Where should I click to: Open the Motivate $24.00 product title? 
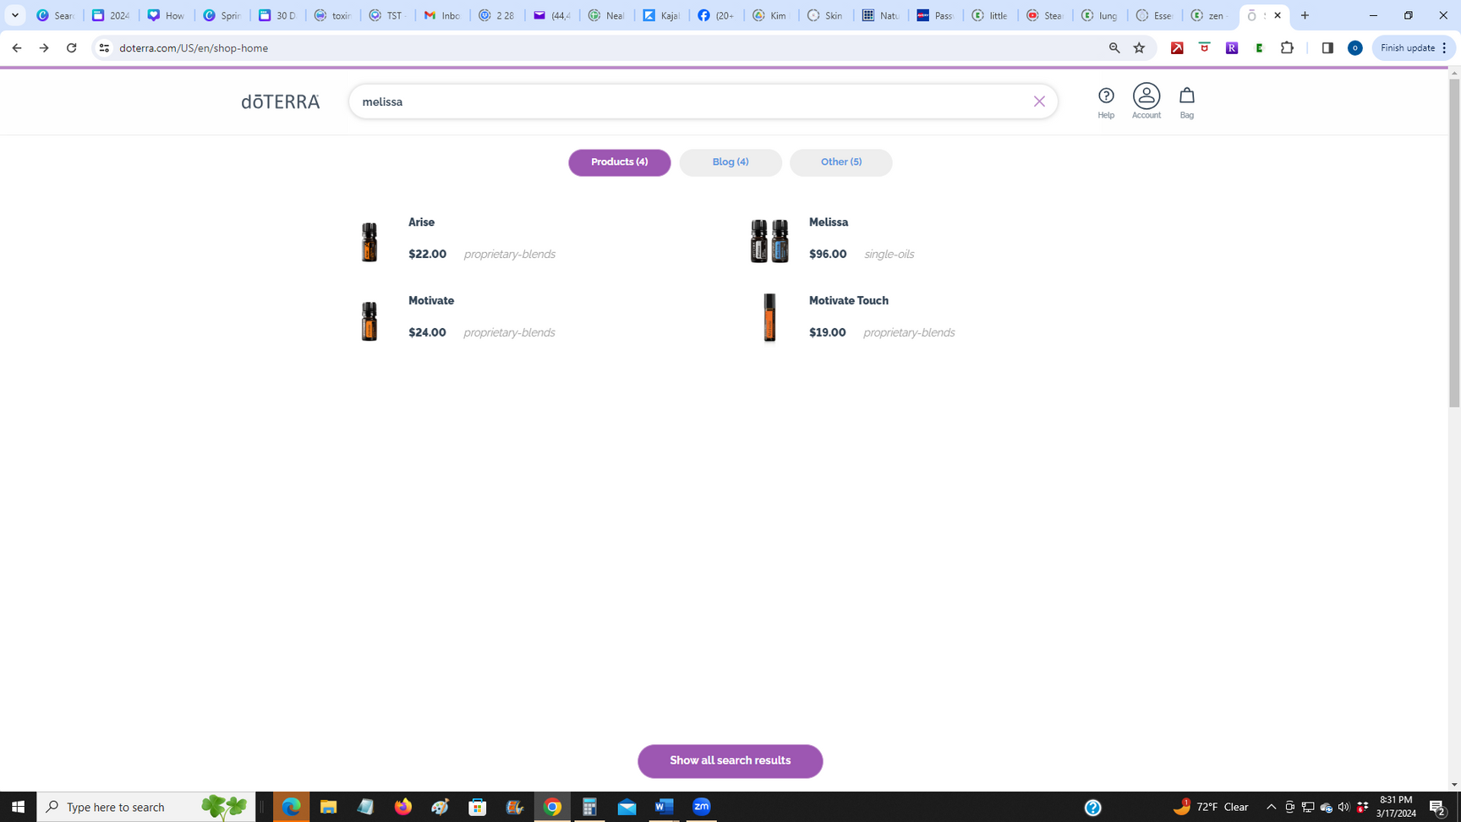[431, 301]
